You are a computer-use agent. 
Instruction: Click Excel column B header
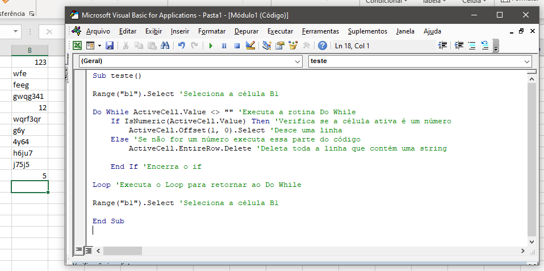click(x=30, y=51)
